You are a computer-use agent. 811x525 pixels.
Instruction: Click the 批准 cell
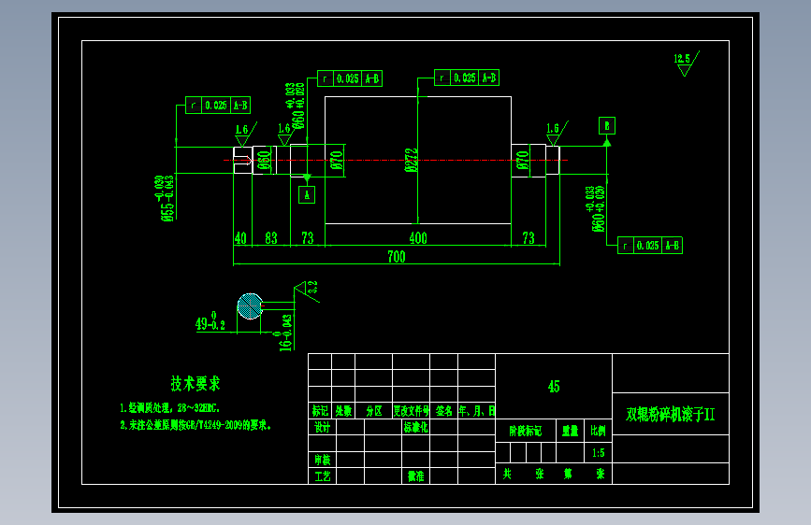[x=416, y=475]
